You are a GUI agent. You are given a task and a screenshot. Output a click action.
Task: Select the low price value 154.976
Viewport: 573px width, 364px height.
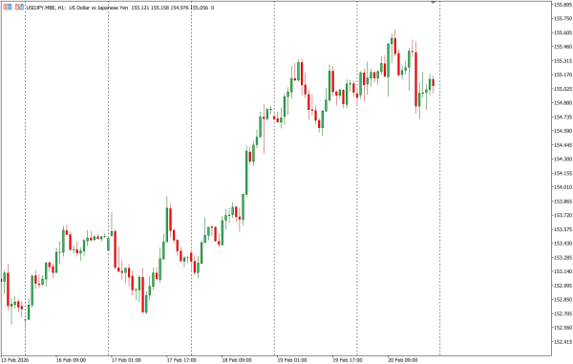point(180,8)
